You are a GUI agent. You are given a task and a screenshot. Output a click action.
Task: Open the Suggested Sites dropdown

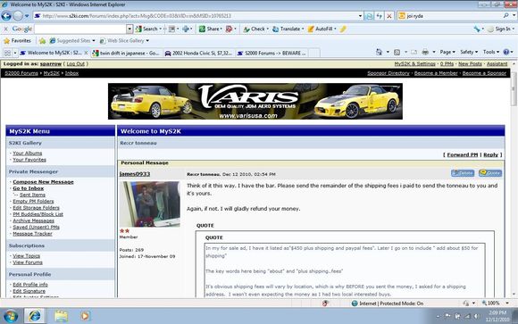[72, 41]
